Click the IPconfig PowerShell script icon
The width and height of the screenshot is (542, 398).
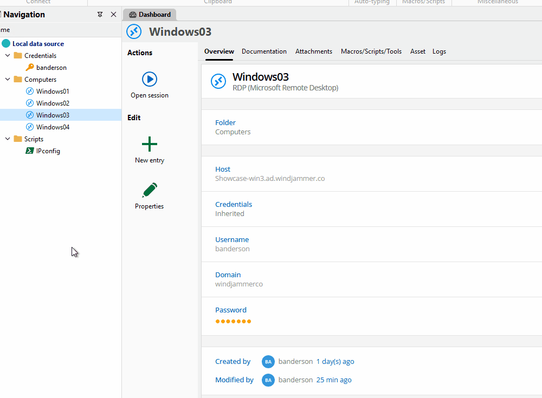(30, 151)
